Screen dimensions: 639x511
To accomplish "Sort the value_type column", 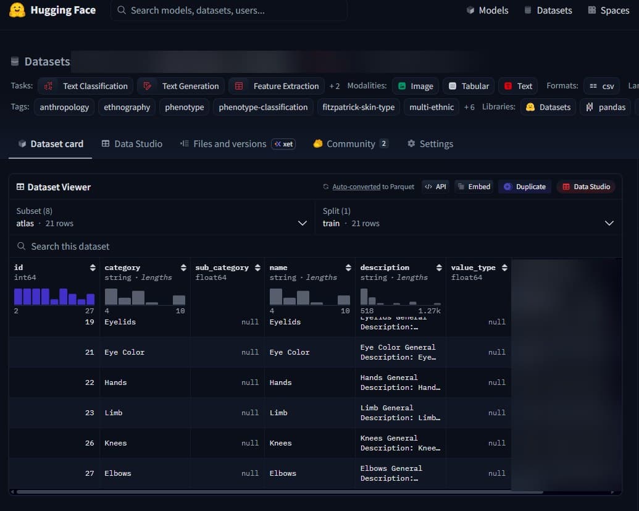I will coord(504,268).
